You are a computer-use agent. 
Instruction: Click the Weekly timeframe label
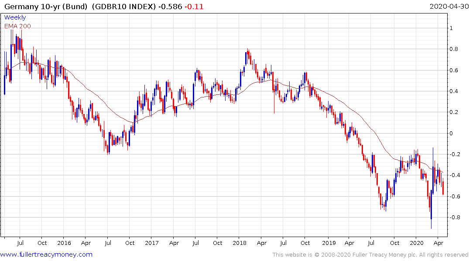15,17
